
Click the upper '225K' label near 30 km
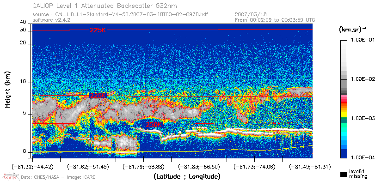tap(98, 30)
